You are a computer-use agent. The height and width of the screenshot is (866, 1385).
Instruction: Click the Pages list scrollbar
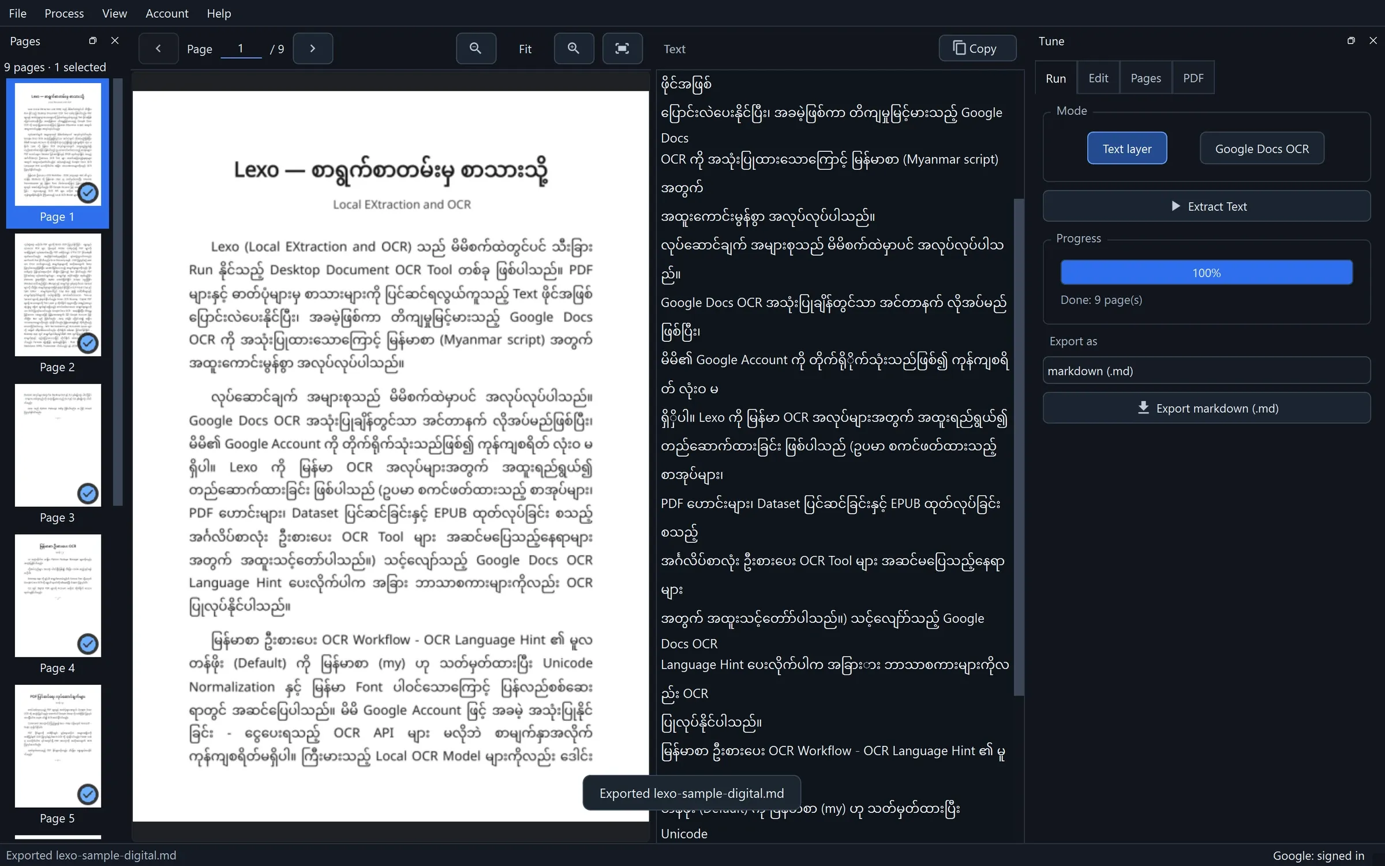click(118, 292)
